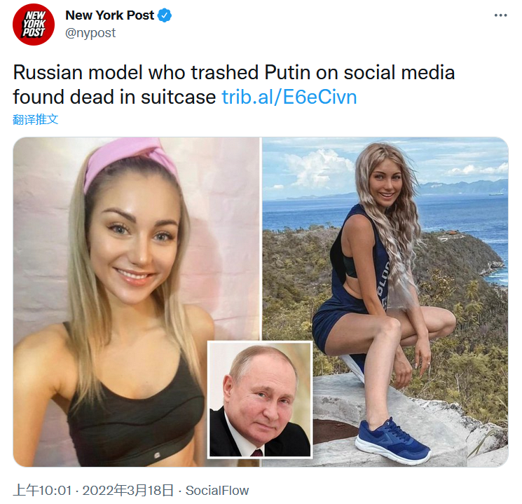Open the left selfie photo with black top
The width and height of the screenshot is (522, 504).
(110, 301)
